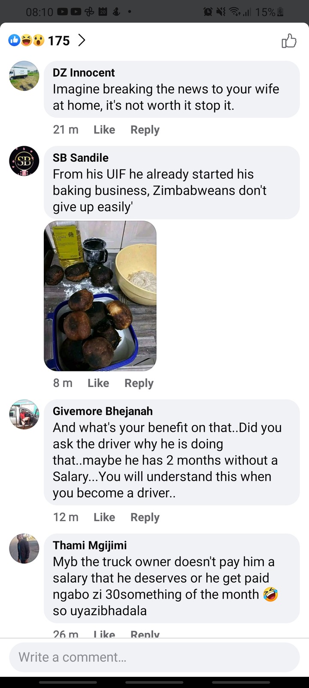Like Givemore Bhejanah's comment
The height and width of the screenshot is (688, 309).
click(x=104, y=517)
